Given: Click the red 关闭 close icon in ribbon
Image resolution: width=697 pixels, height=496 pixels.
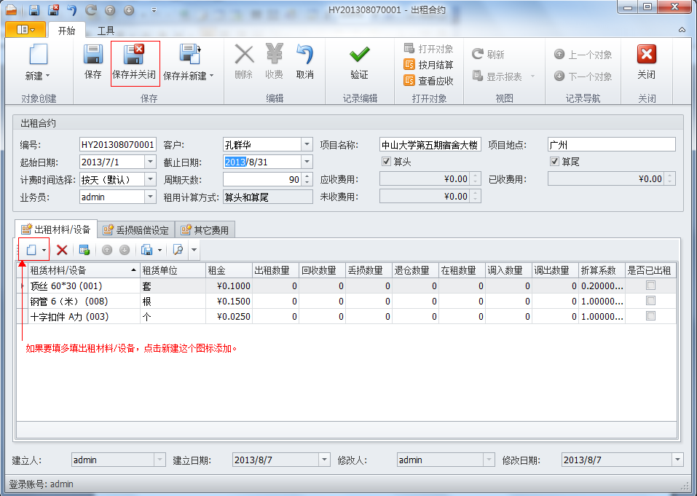Looking at the screenshot, I should [647, 54].
